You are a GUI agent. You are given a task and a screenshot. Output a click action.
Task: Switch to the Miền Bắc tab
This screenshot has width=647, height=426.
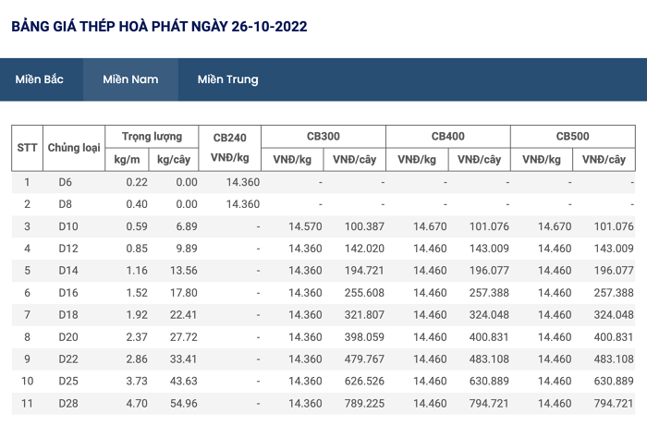(39, 79)
